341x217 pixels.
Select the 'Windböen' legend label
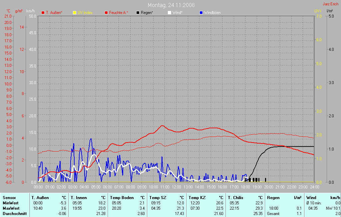[x=212, y=13]
